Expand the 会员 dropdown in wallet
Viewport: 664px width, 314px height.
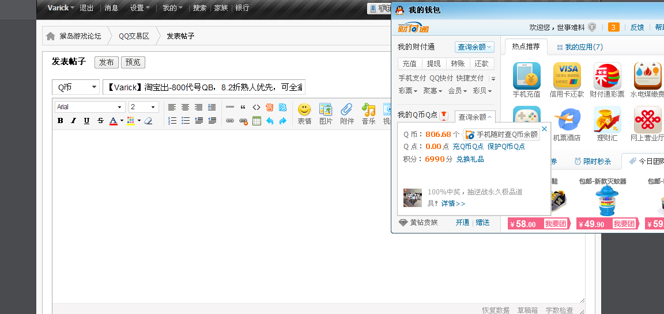(457, 90)
